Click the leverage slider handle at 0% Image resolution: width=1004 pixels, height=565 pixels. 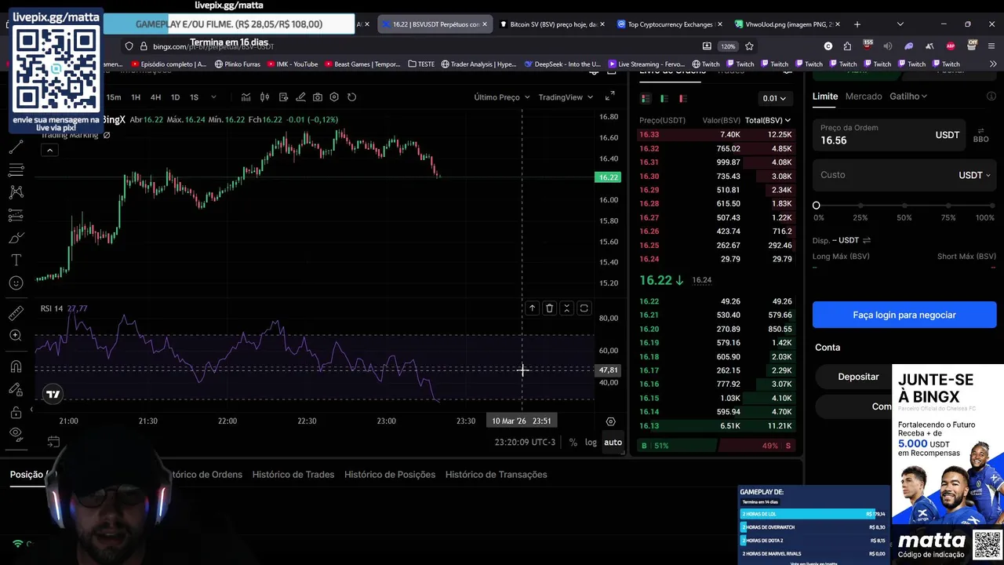[x=817, y=206]
